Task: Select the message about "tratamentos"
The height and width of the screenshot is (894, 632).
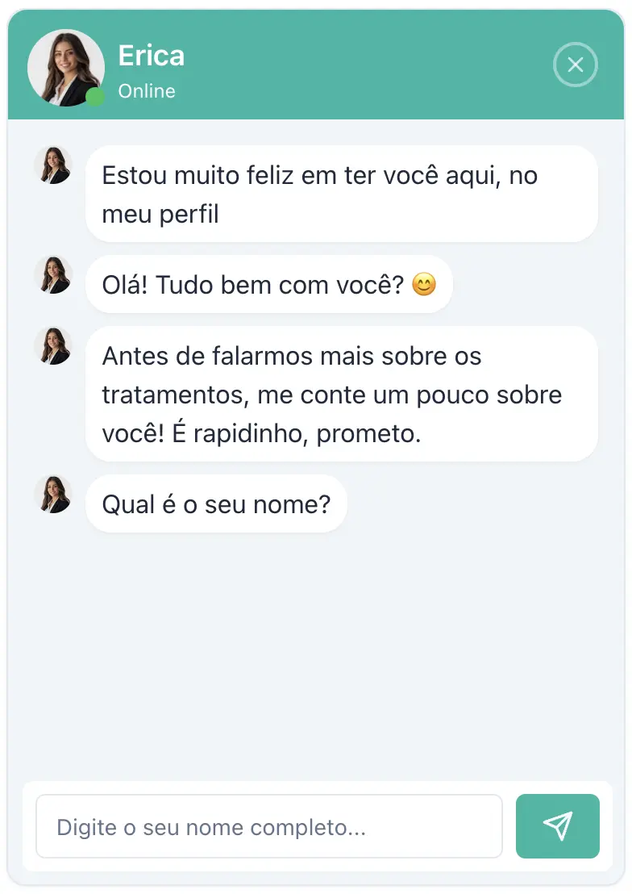Action: click(x=341, y=394)
